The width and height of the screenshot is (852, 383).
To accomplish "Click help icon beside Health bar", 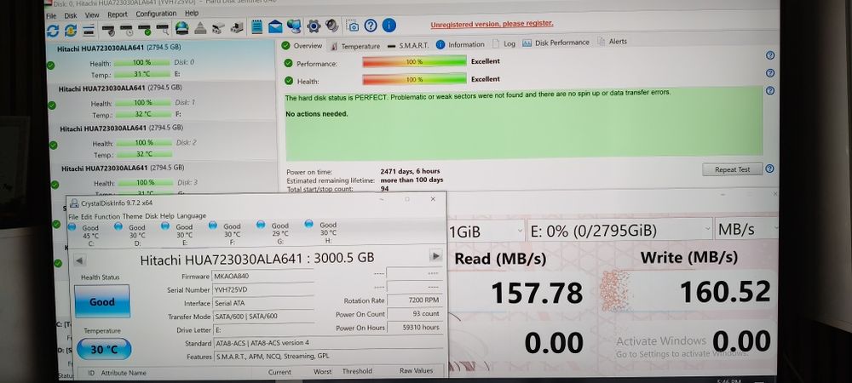I will pos(769,72).
